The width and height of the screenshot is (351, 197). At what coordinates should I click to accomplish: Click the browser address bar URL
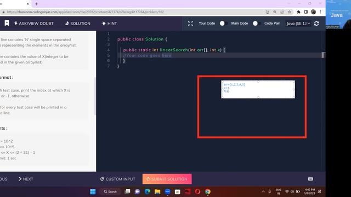[85, 12]
